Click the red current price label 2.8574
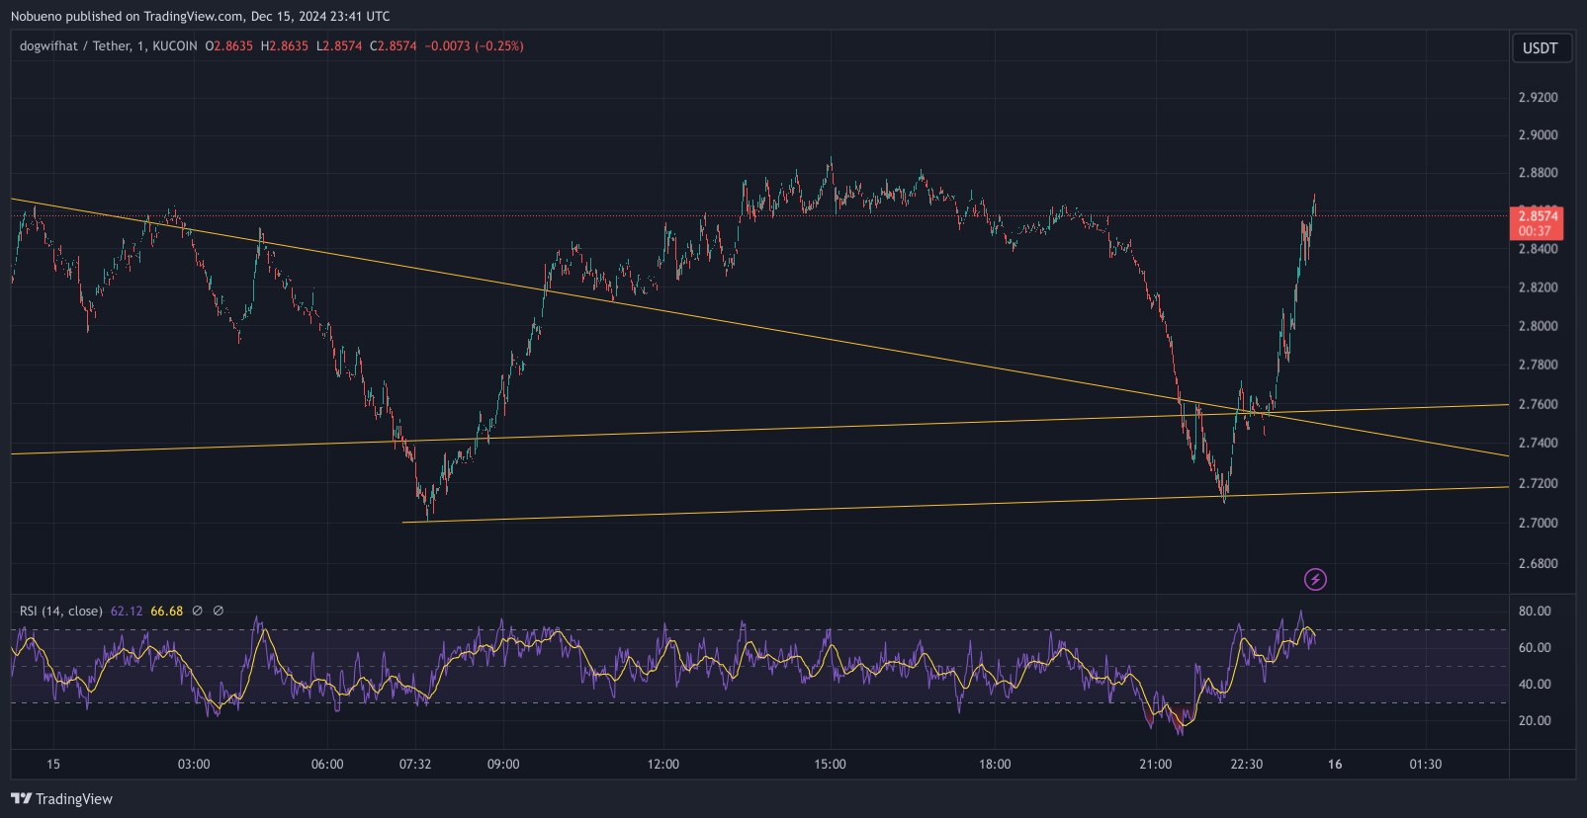1587x818 pixels. pos(1537,222)
